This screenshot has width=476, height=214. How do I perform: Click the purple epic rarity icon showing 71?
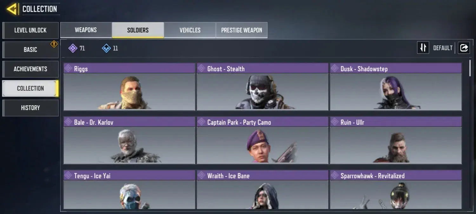coord(73,48)
